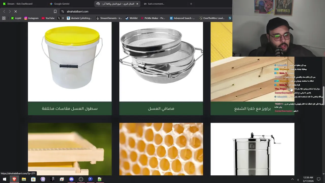Viewport: 325px width, 183px height.
Task: Open the dnstwist phishing bookmark
Action: coord(79,18)
